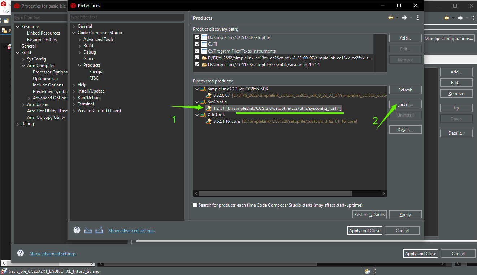Click the Install... button
Screen dimensions: 477x275
[405, 104]
